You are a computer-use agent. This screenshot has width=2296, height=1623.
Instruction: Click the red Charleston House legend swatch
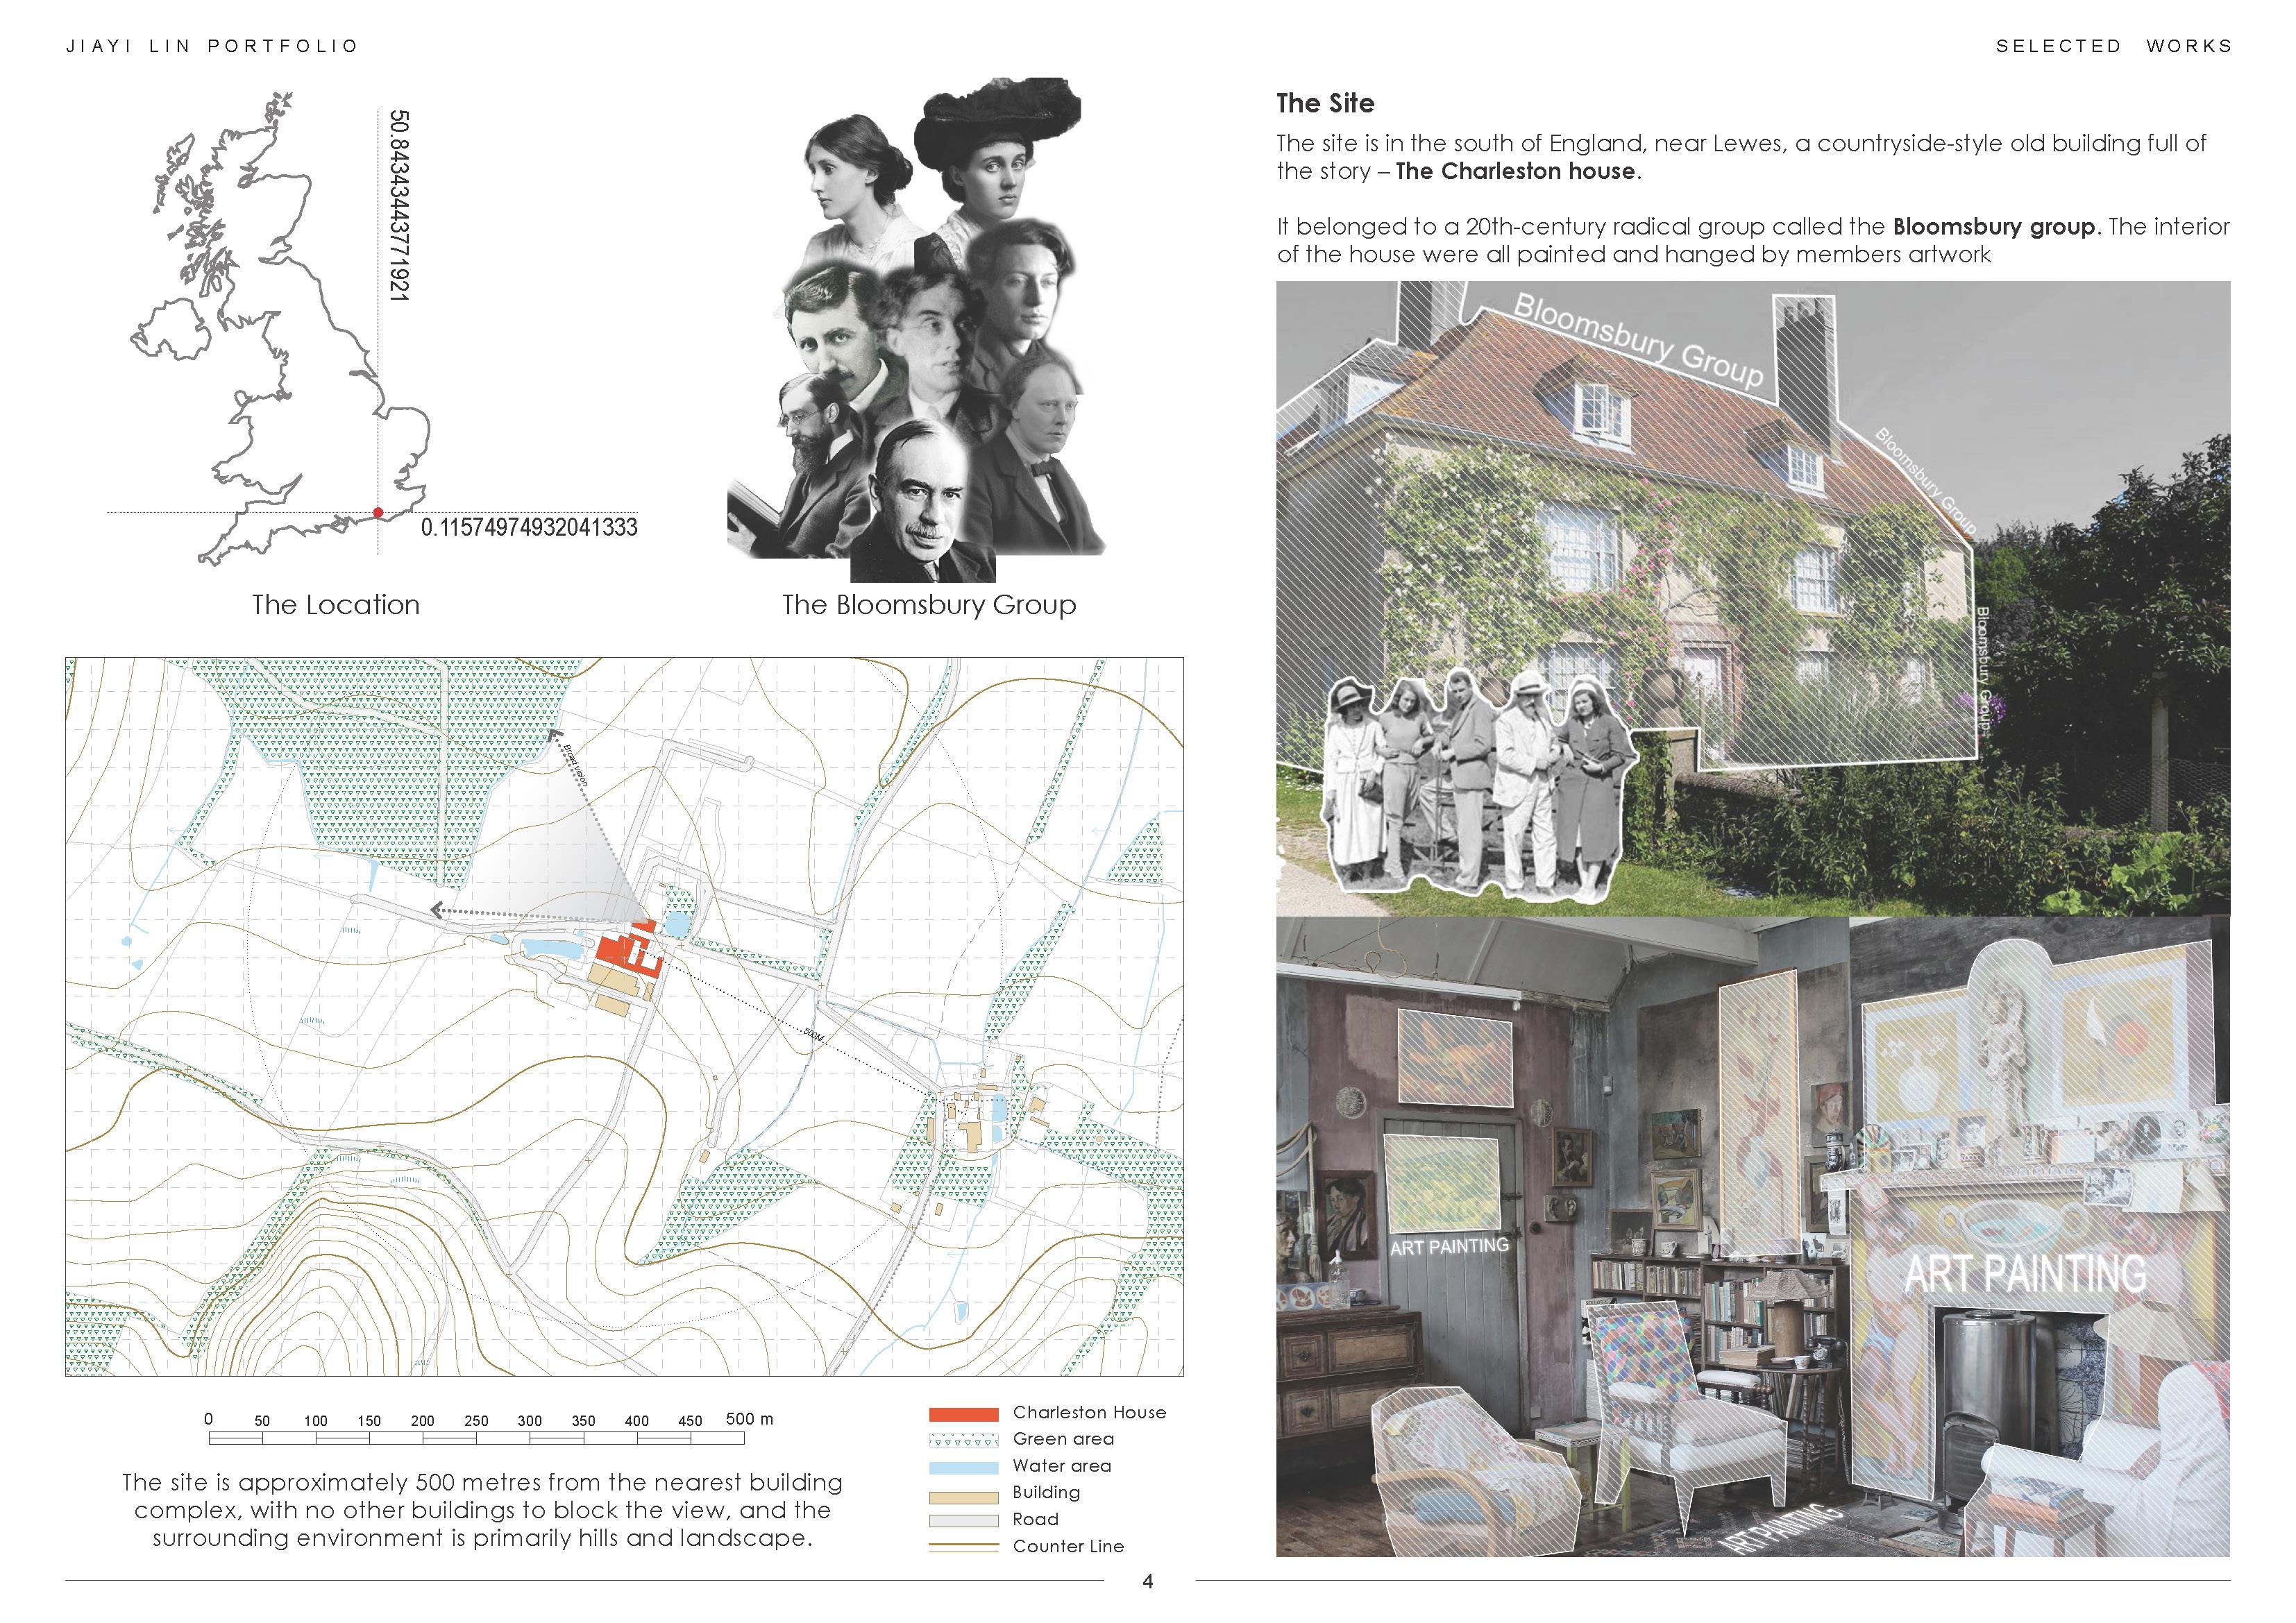click(x=963, y=1414)
